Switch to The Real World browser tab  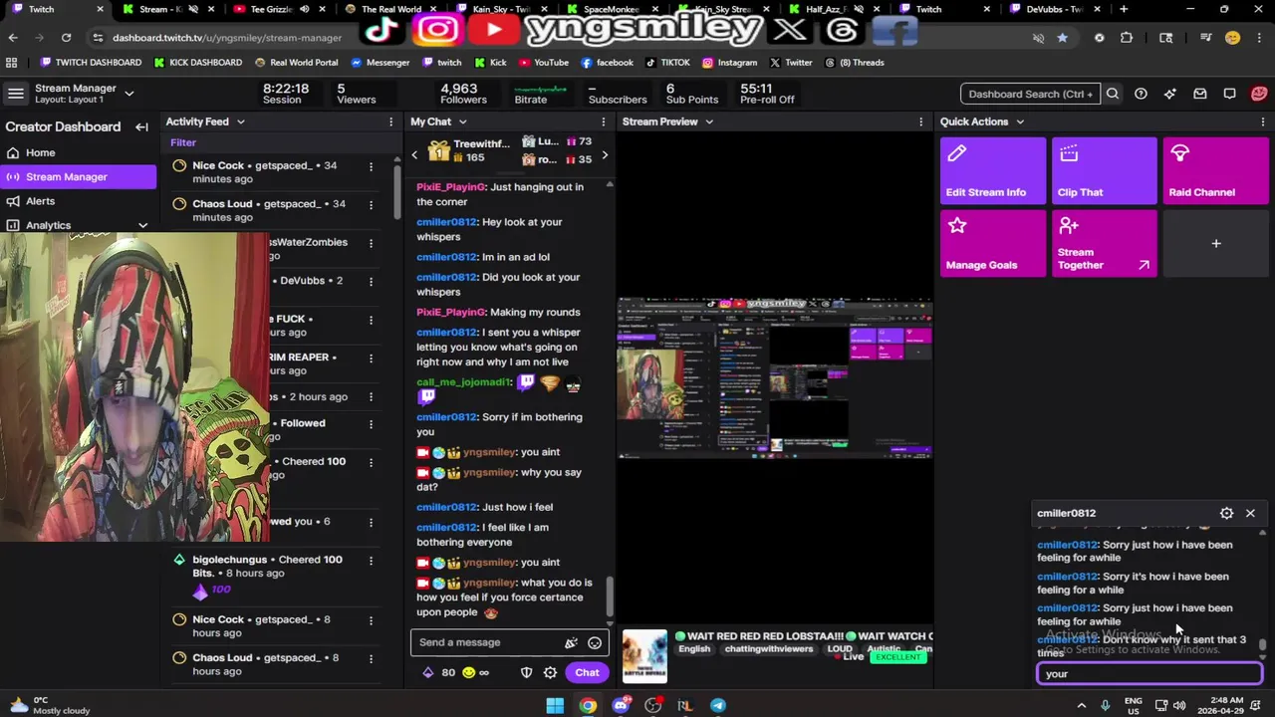(x=390, y=9)
